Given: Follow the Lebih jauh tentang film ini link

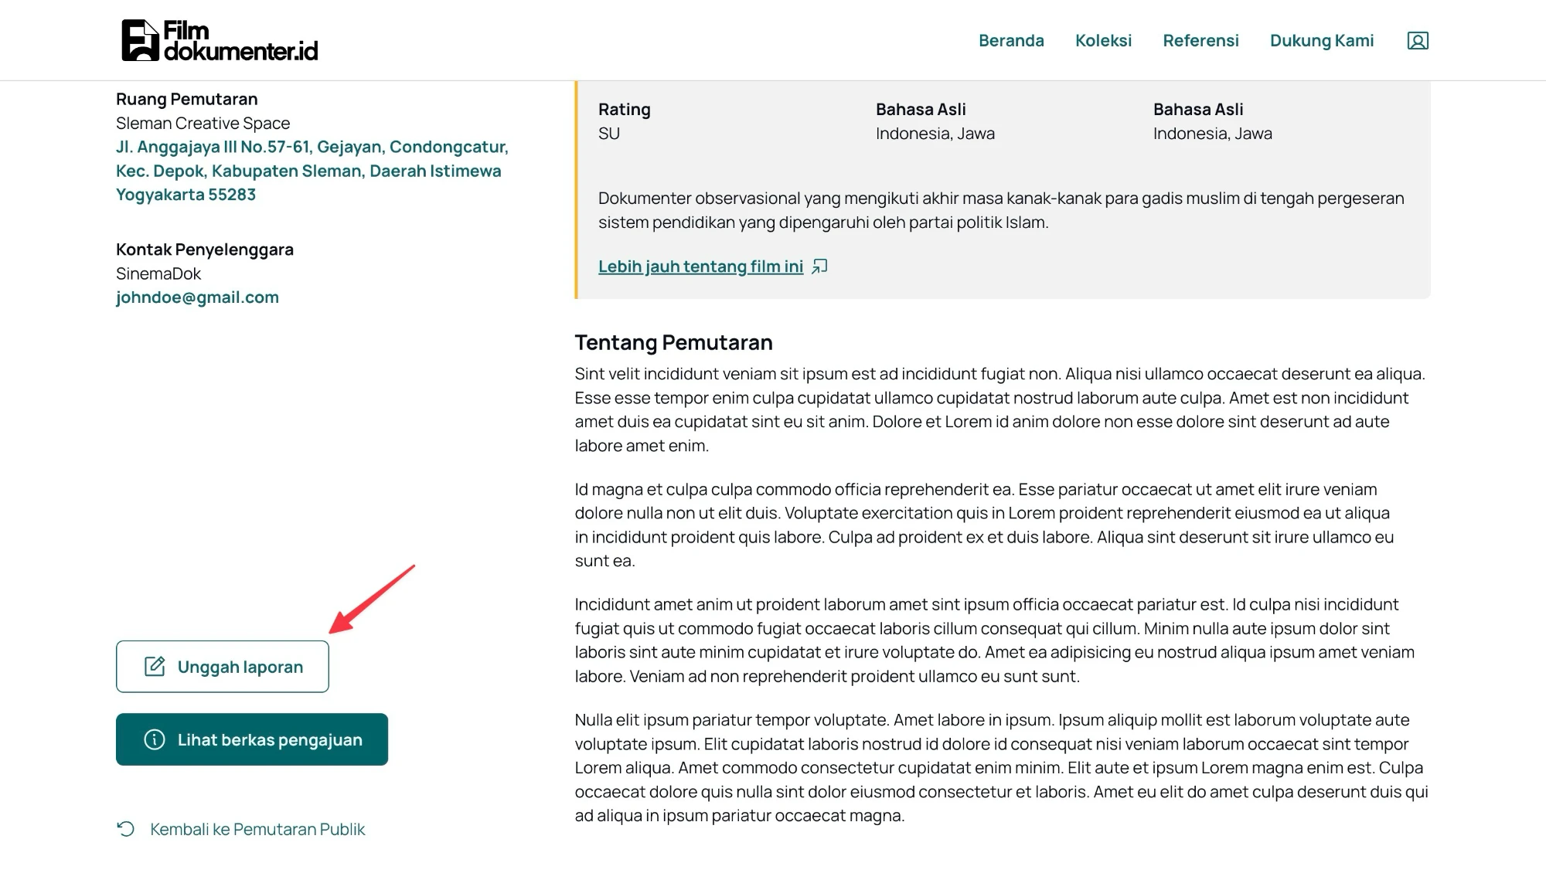Looking at the screenshot, I should pos(700,267).
